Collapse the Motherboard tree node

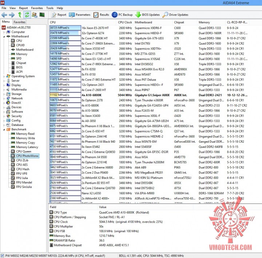click(x=4, y=36)
